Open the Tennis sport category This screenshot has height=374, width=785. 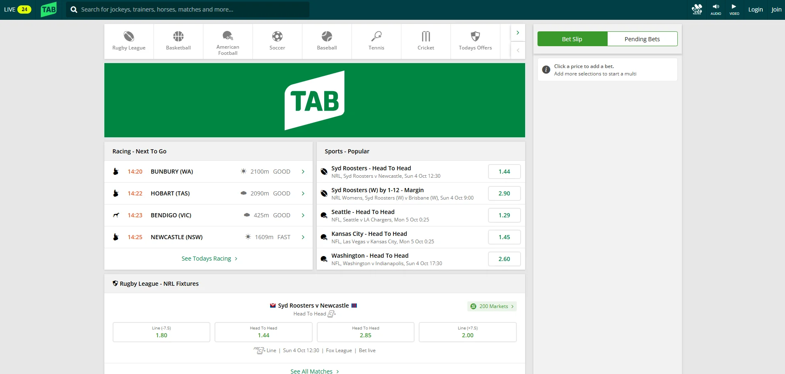(376, 41)
